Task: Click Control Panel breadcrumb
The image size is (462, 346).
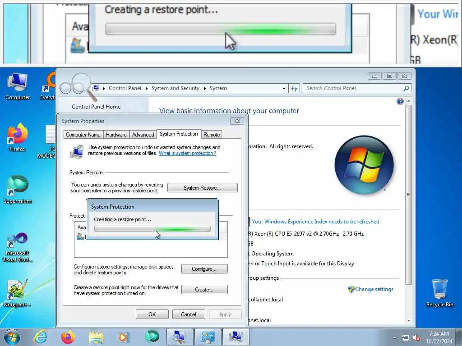Action: click(x=125, y=88)
